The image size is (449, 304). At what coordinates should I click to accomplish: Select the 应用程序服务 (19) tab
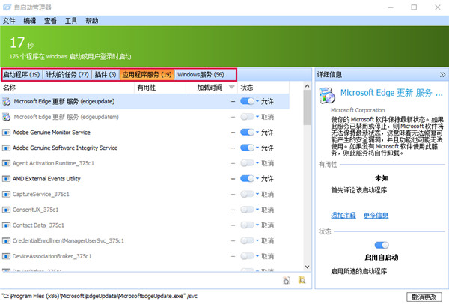[x=147, y=75]
